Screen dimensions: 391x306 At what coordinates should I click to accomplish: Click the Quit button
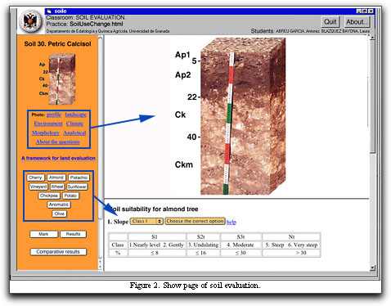click(x=330, y=21)
